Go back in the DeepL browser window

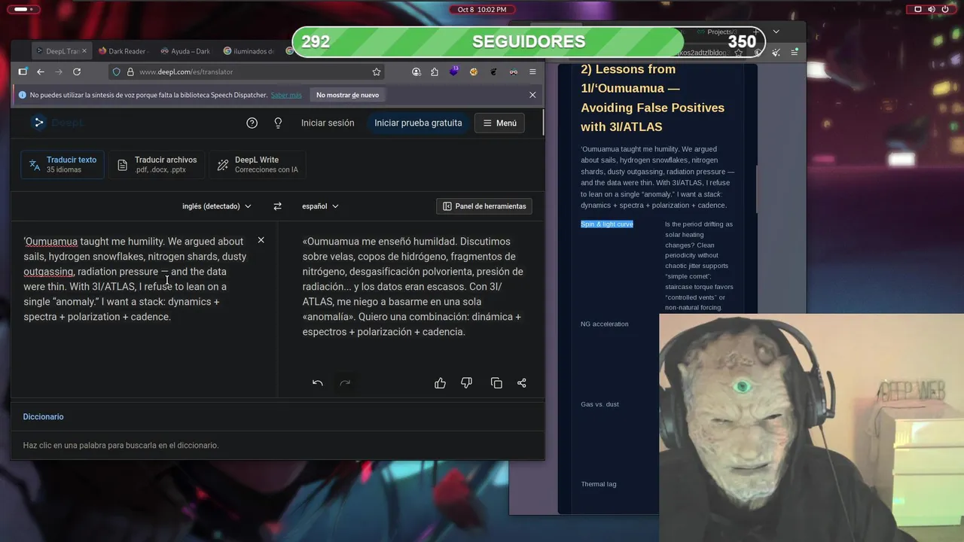pyautogui.click(x=41, y=72)
